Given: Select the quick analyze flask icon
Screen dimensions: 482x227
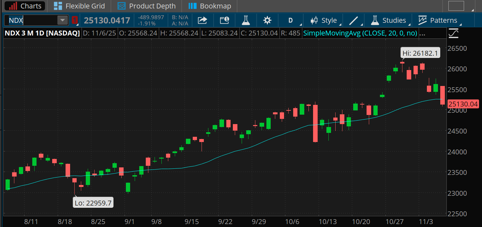Looking at the screenshot, I should 246,20.
